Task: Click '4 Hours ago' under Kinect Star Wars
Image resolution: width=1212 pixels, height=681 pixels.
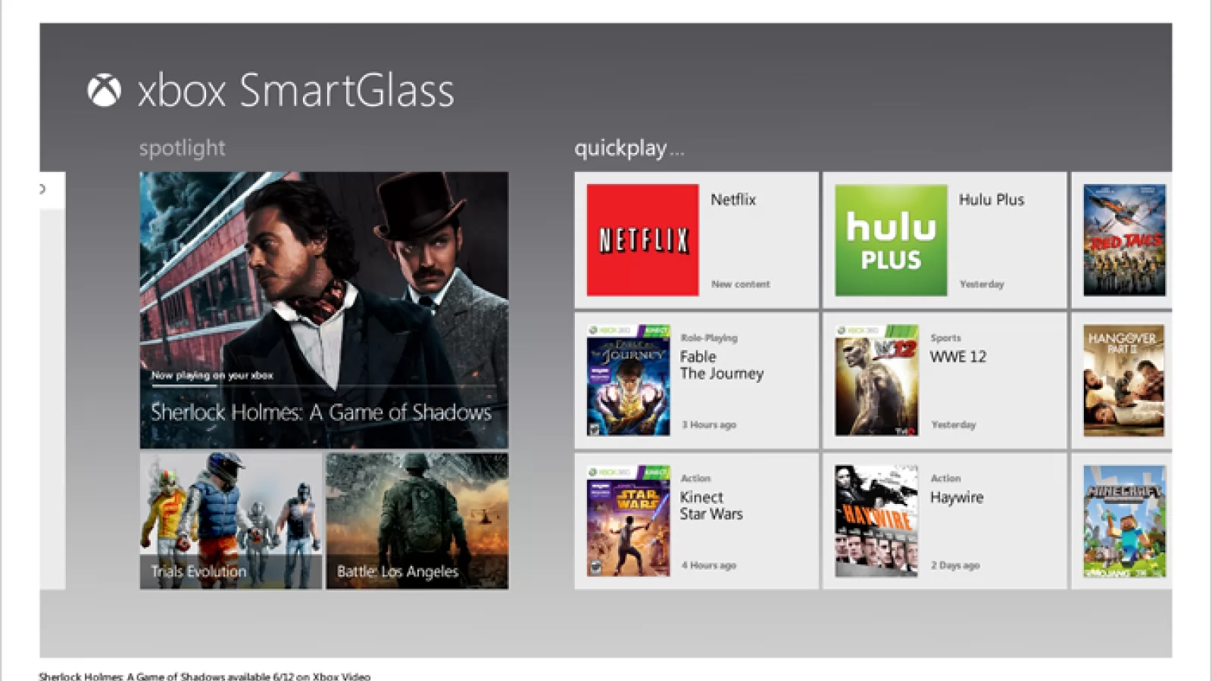Action: (709, 566)
